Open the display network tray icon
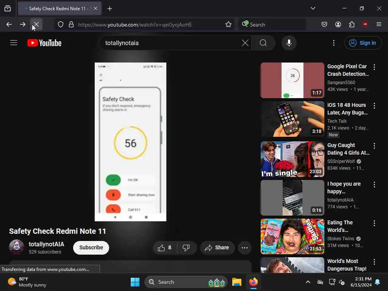The image size is (388, 291). click(332, 282)
